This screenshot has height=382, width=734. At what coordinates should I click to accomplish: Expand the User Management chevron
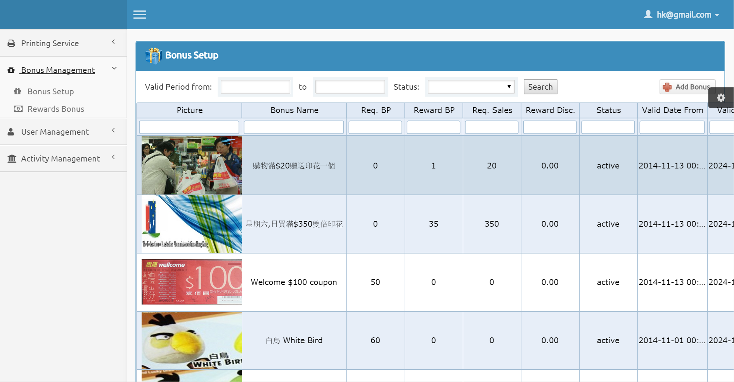click(114, 130)
